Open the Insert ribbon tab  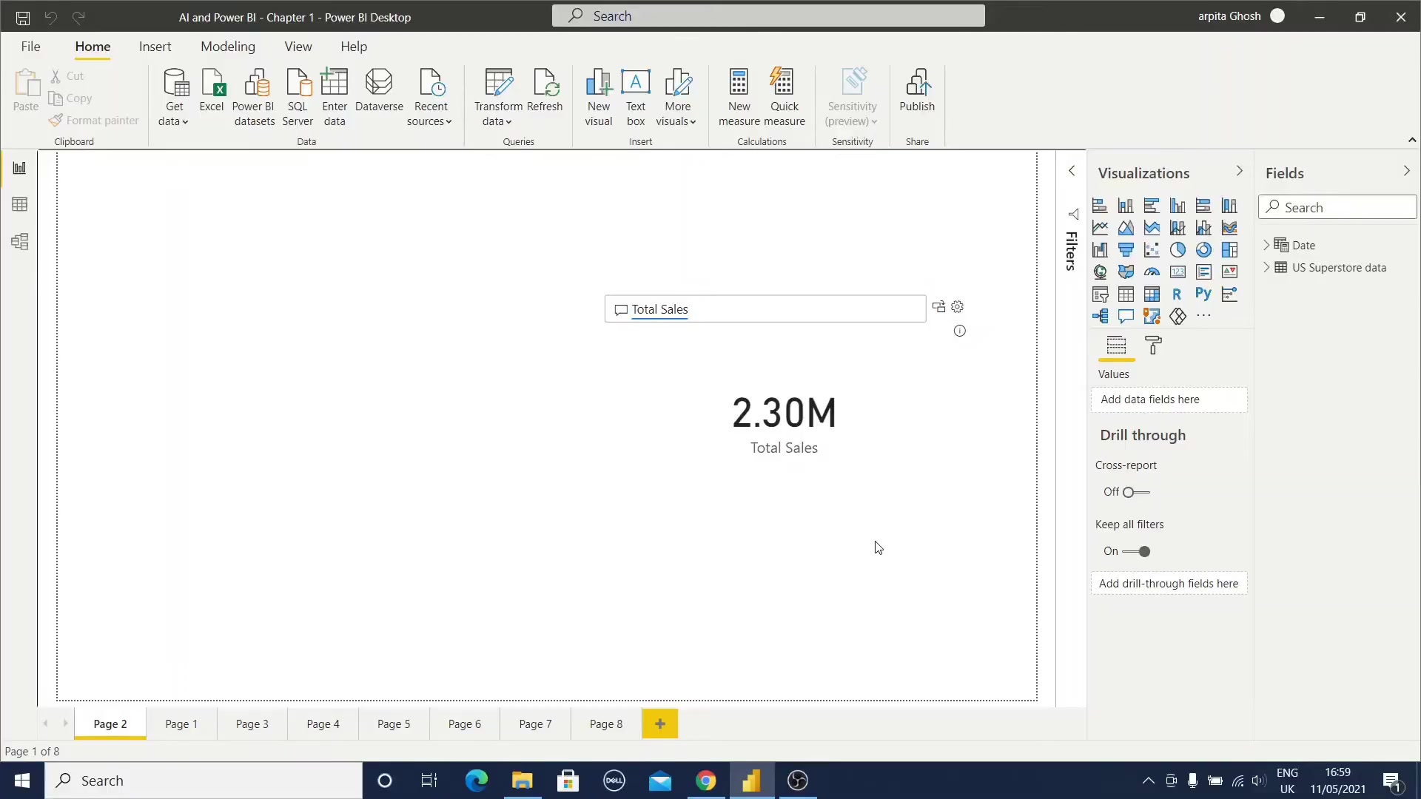coord(155,47)
